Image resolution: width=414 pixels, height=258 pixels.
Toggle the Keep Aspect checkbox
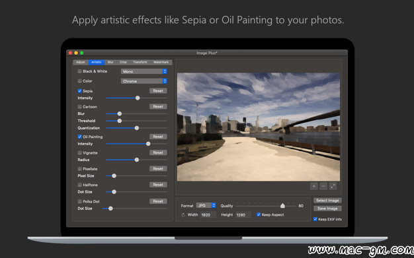(x=259, y=214)
